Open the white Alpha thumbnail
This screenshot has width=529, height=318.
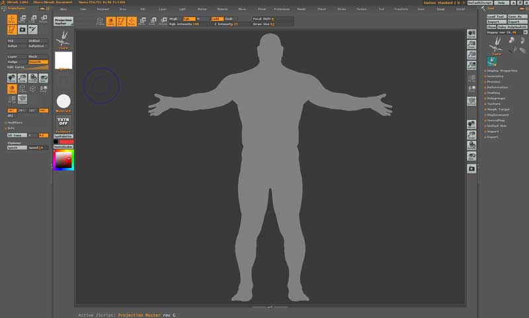pyautogui.click(x=63, y=60)
